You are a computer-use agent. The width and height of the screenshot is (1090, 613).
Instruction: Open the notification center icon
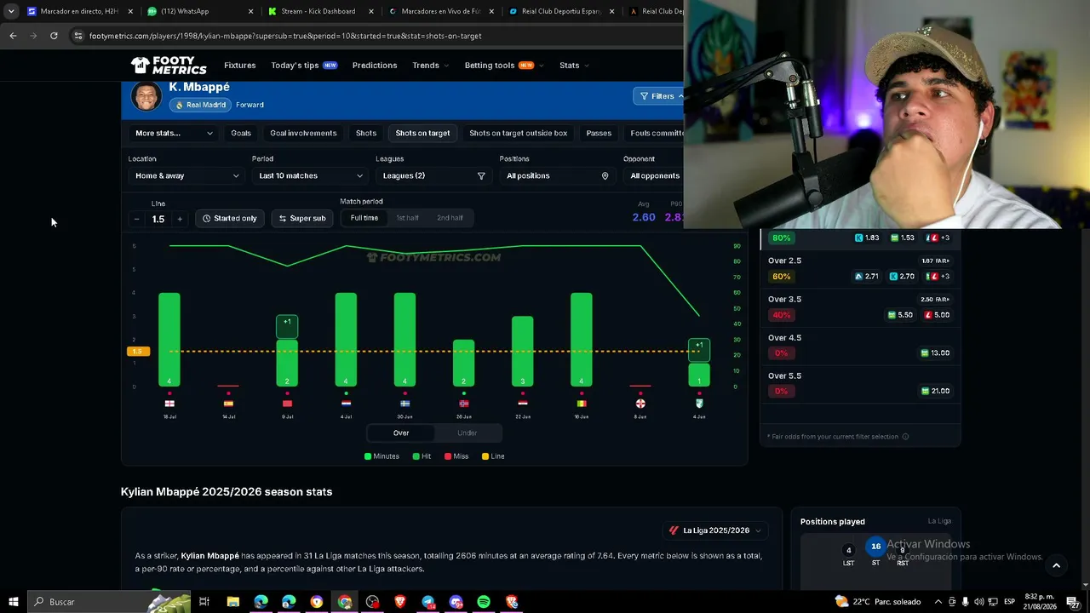1073,602
